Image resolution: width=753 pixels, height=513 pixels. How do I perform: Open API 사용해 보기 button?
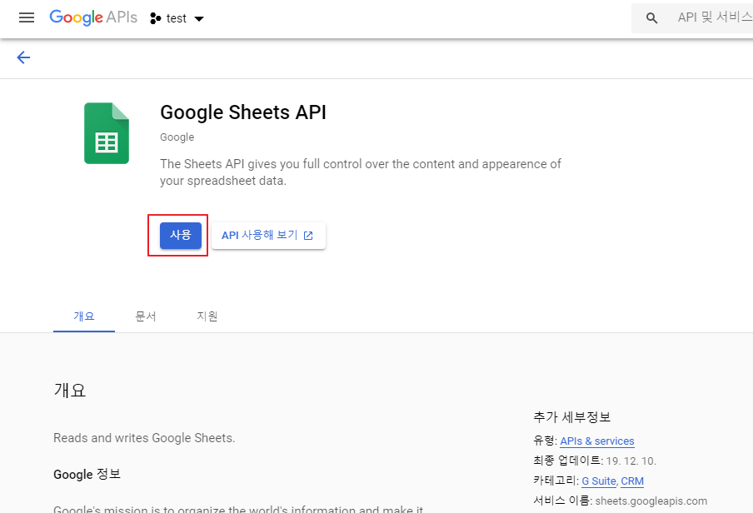click(x=268, y=236)
